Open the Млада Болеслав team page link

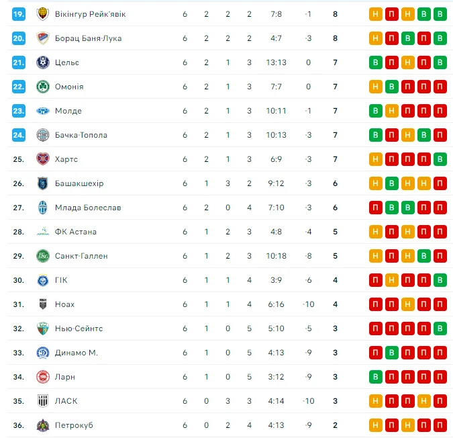(x=88, y=208)
